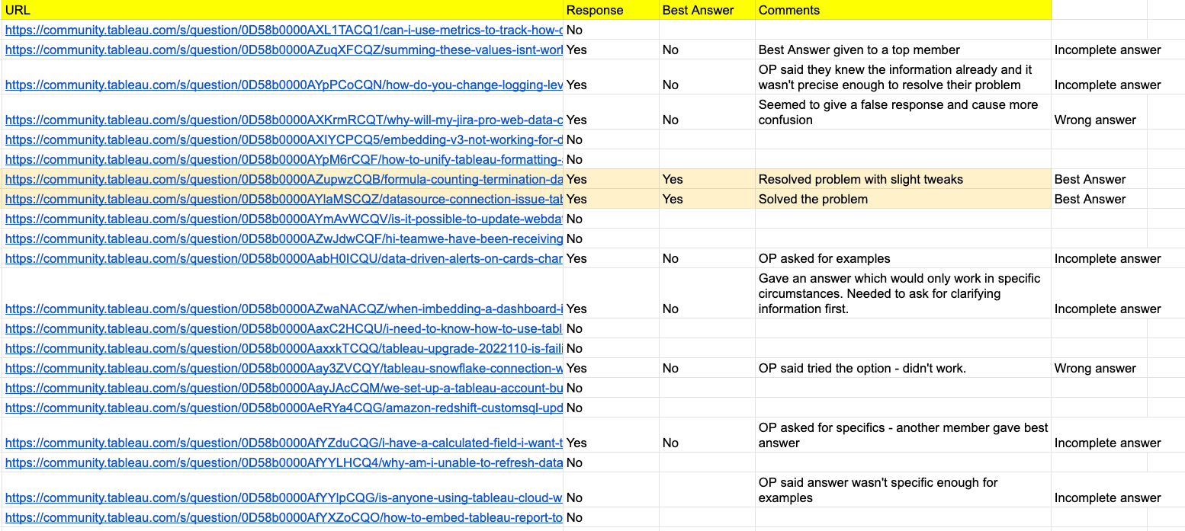Select 'Resolved problem with slight tweaks' cell
The image size is (1185, 531).
click(x=904, y=179)
